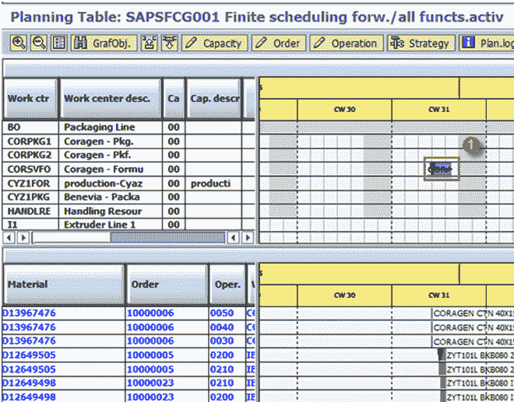
Task: Select order 10000006 operation 0030
Action: [128, 341]
